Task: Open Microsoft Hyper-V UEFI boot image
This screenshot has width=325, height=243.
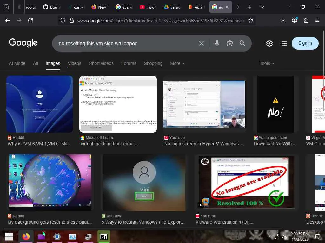Action: (x=118, y=104)
